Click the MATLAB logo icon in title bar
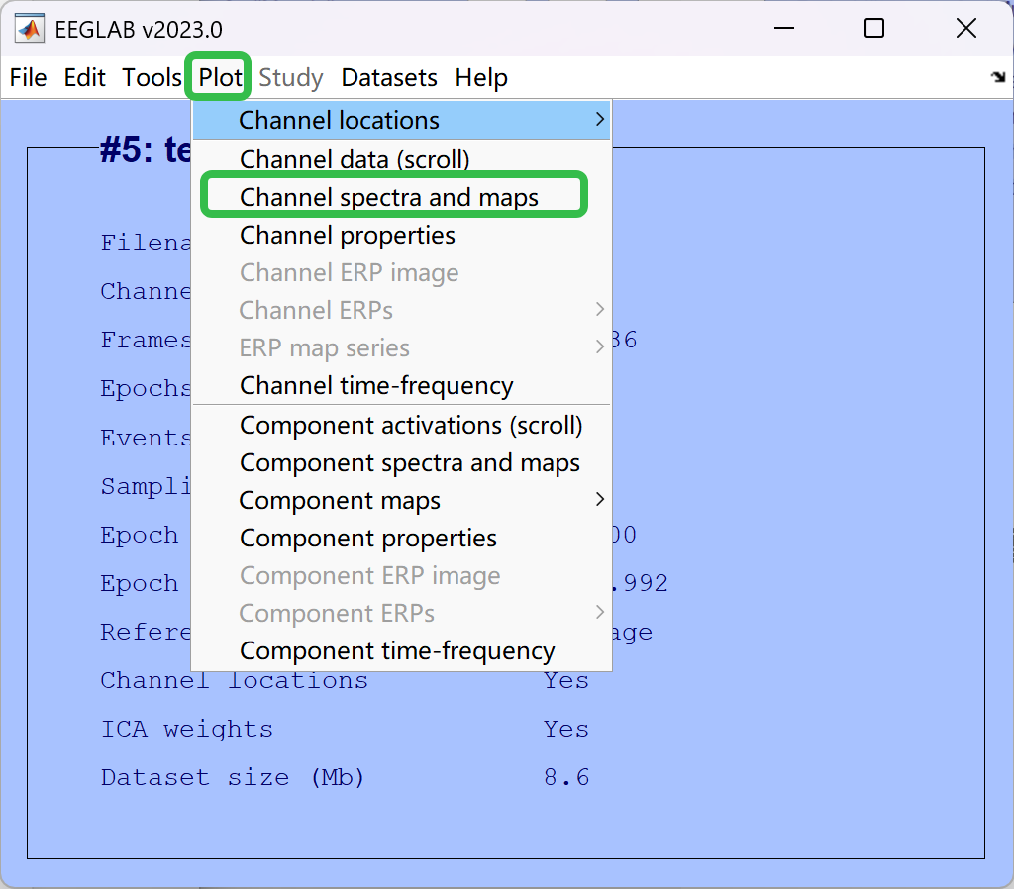 [x=30, y=29]
